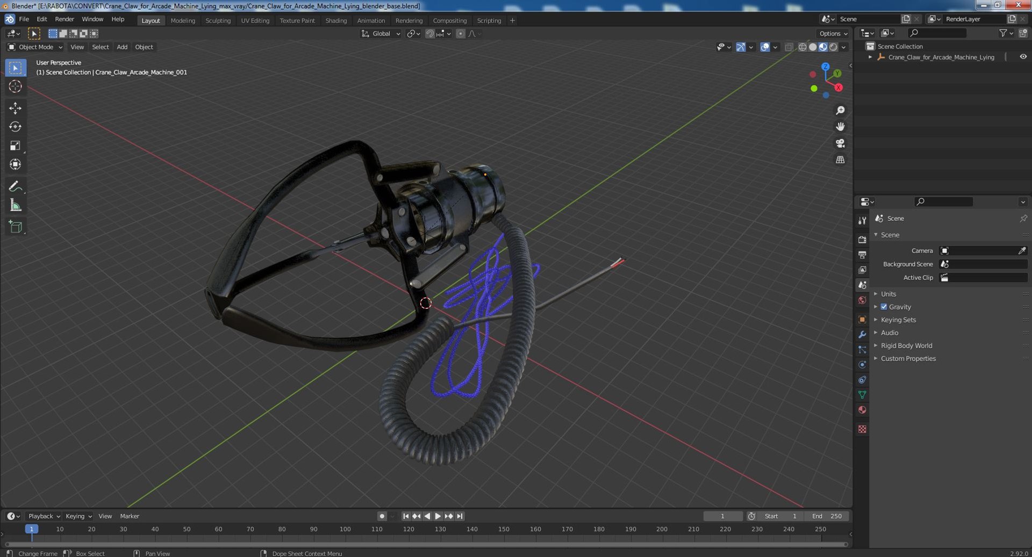Switch to rendered shading mode
This screenshot has height=557, width=1032.
(833, 47)
